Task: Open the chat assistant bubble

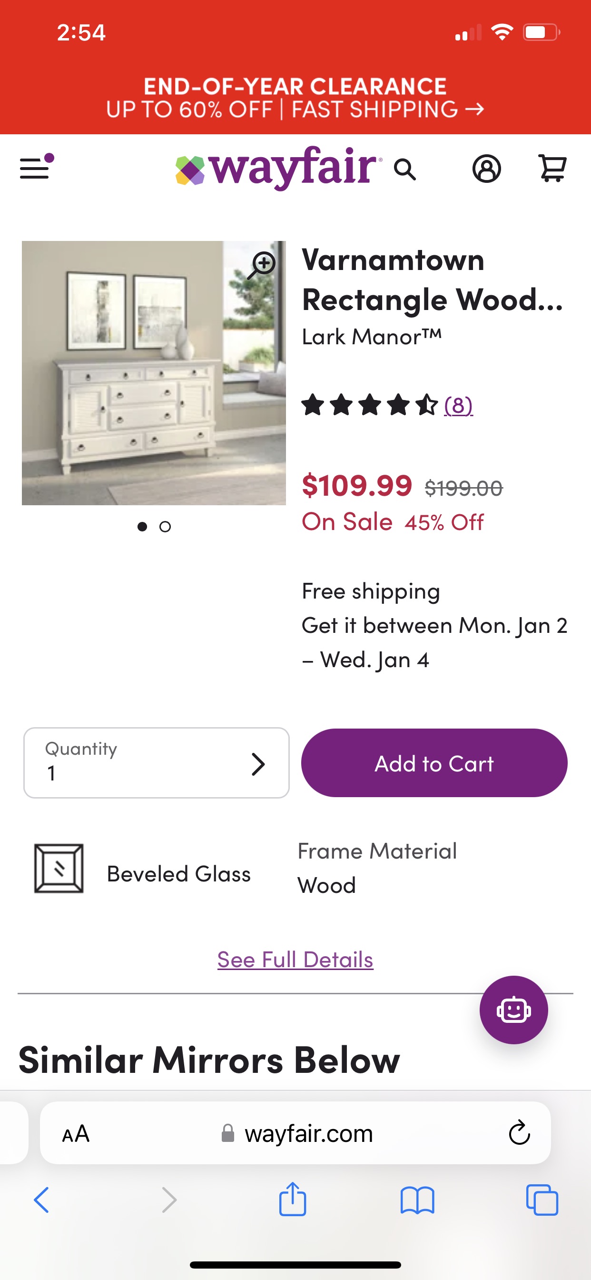Action: point(513,1010)
